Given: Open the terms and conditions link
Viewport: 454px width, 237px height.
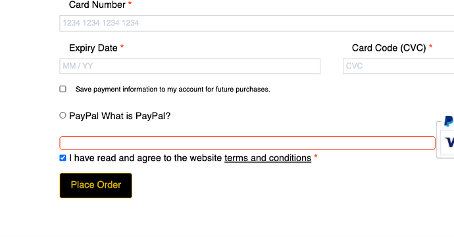Looking at the screenshot, I should [x=268, y=158].
